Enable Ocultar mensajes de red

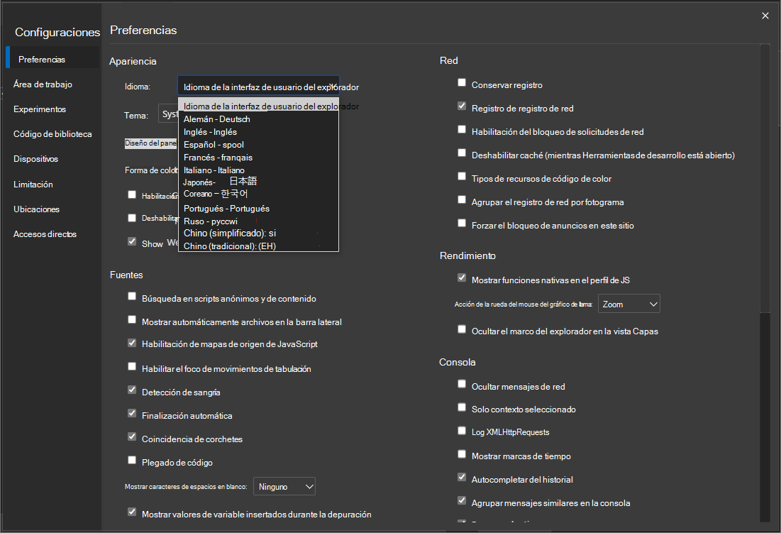point(462,385)
